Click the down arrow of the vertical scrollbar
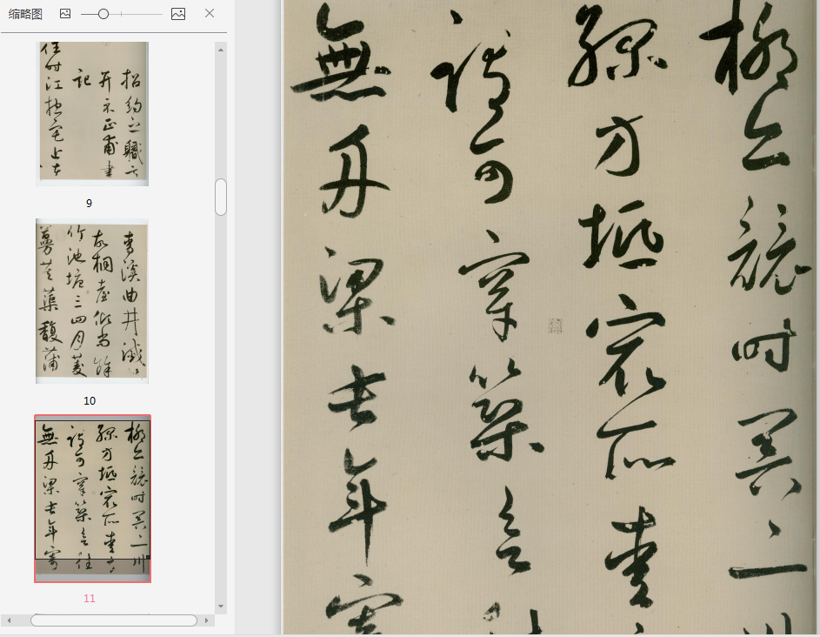The image size is (820, 637). (x=221, y=607)
